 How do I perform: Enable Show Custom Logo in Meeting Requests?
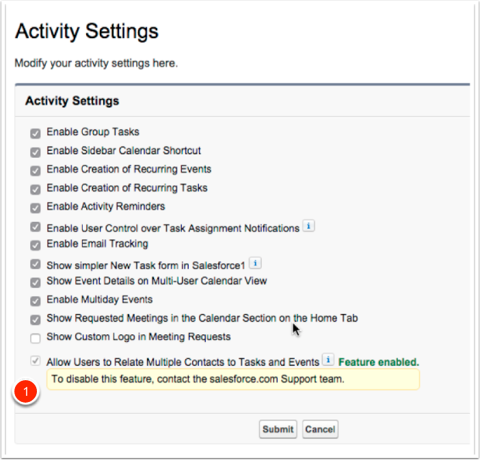point(35,337)
